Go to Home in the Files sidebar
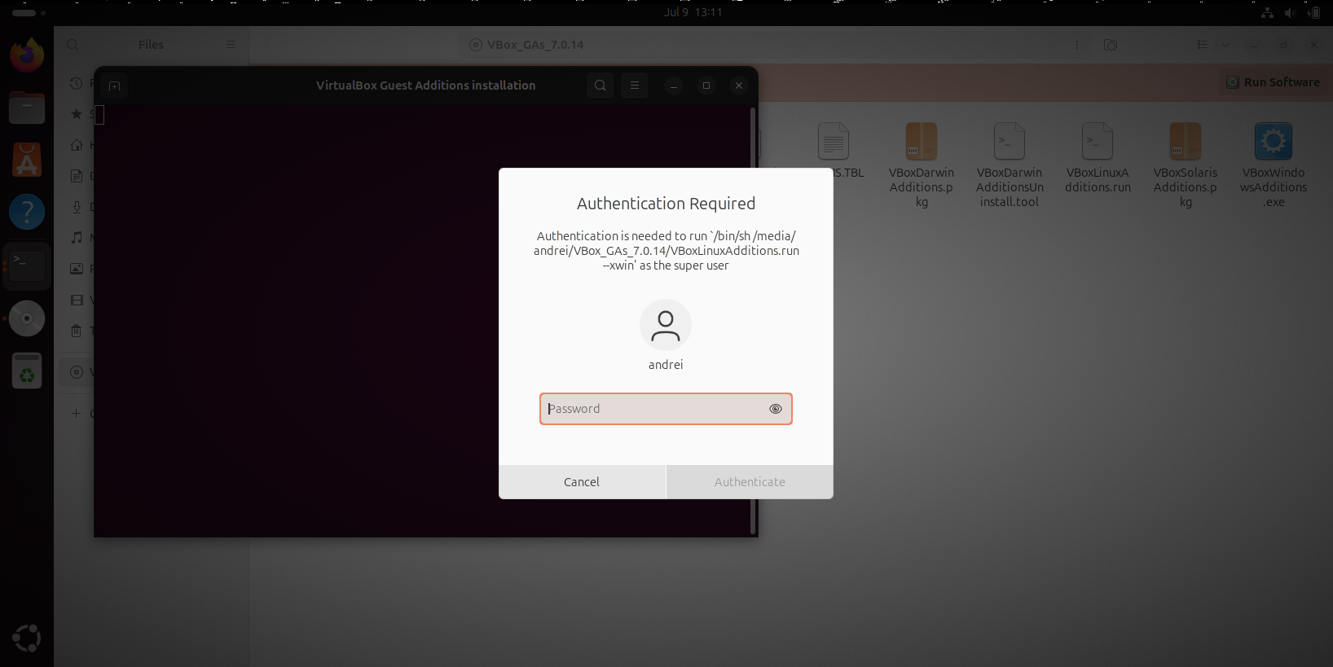Image resolution: width=1333 pixels, height=667 pixels. click(x=77, y=145)
